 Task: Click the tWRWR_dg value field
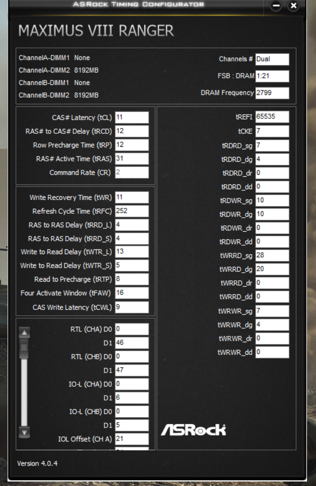pos(272,325)
